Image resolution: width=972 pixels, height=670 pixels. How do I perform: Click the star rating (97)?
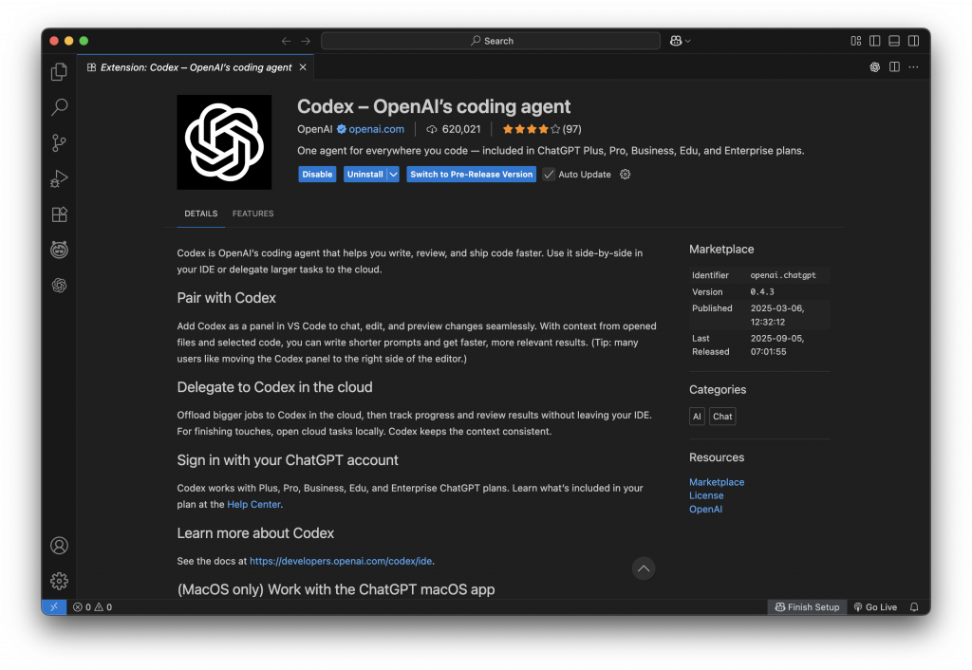[x=542, y=129]
